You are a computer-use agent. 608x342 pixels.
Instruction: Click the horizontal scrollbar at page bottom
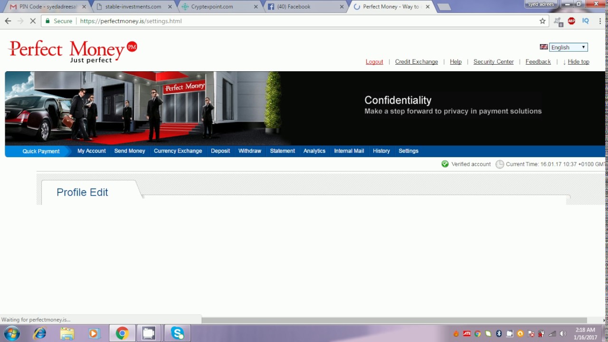(394, 320)
